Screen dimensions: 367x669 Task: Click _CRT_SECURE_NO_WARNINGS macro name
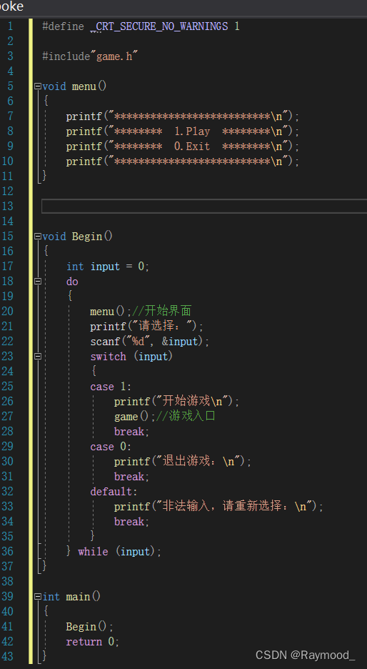click(x=159, y=26)
